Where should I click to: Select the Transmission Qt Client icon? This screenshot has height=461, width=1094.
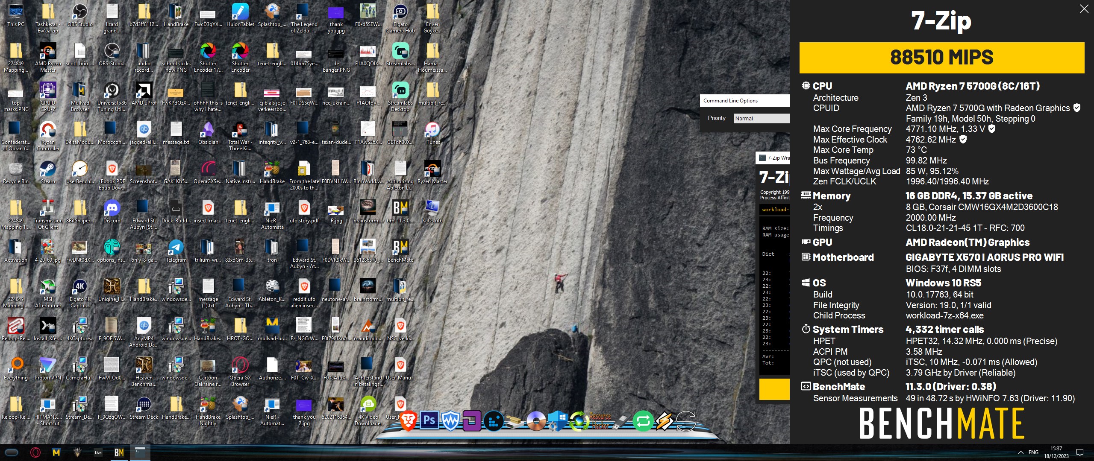coord(48,215)
